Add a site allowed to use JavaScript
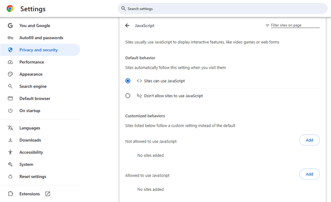331x202 pixels. (310, 174)
